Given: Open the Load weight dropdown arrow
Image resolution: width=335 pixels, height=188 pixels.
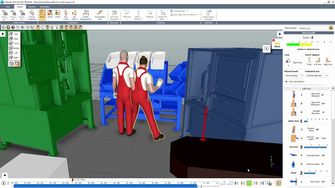Looking at the screenshot, I should tap(288, 66).
